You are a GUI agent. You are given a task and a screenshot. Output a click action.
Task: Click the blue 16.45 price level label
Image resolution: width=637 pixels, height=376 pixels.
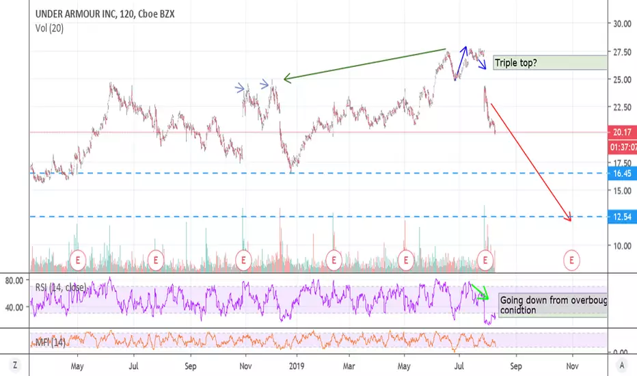point(623,174)
